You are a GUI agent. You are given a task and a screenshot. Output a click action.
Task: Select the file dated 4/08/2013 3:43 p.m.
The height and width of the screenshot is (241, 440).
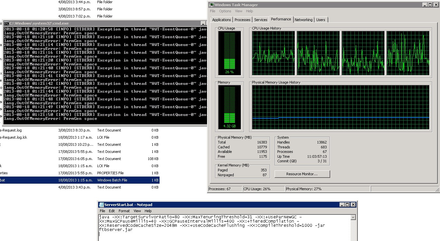tap(80, 187)
